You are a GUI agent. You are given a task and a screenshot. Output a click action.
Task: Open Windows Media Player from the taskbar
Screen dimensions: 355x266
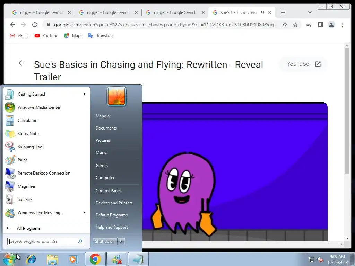[73, 259]
